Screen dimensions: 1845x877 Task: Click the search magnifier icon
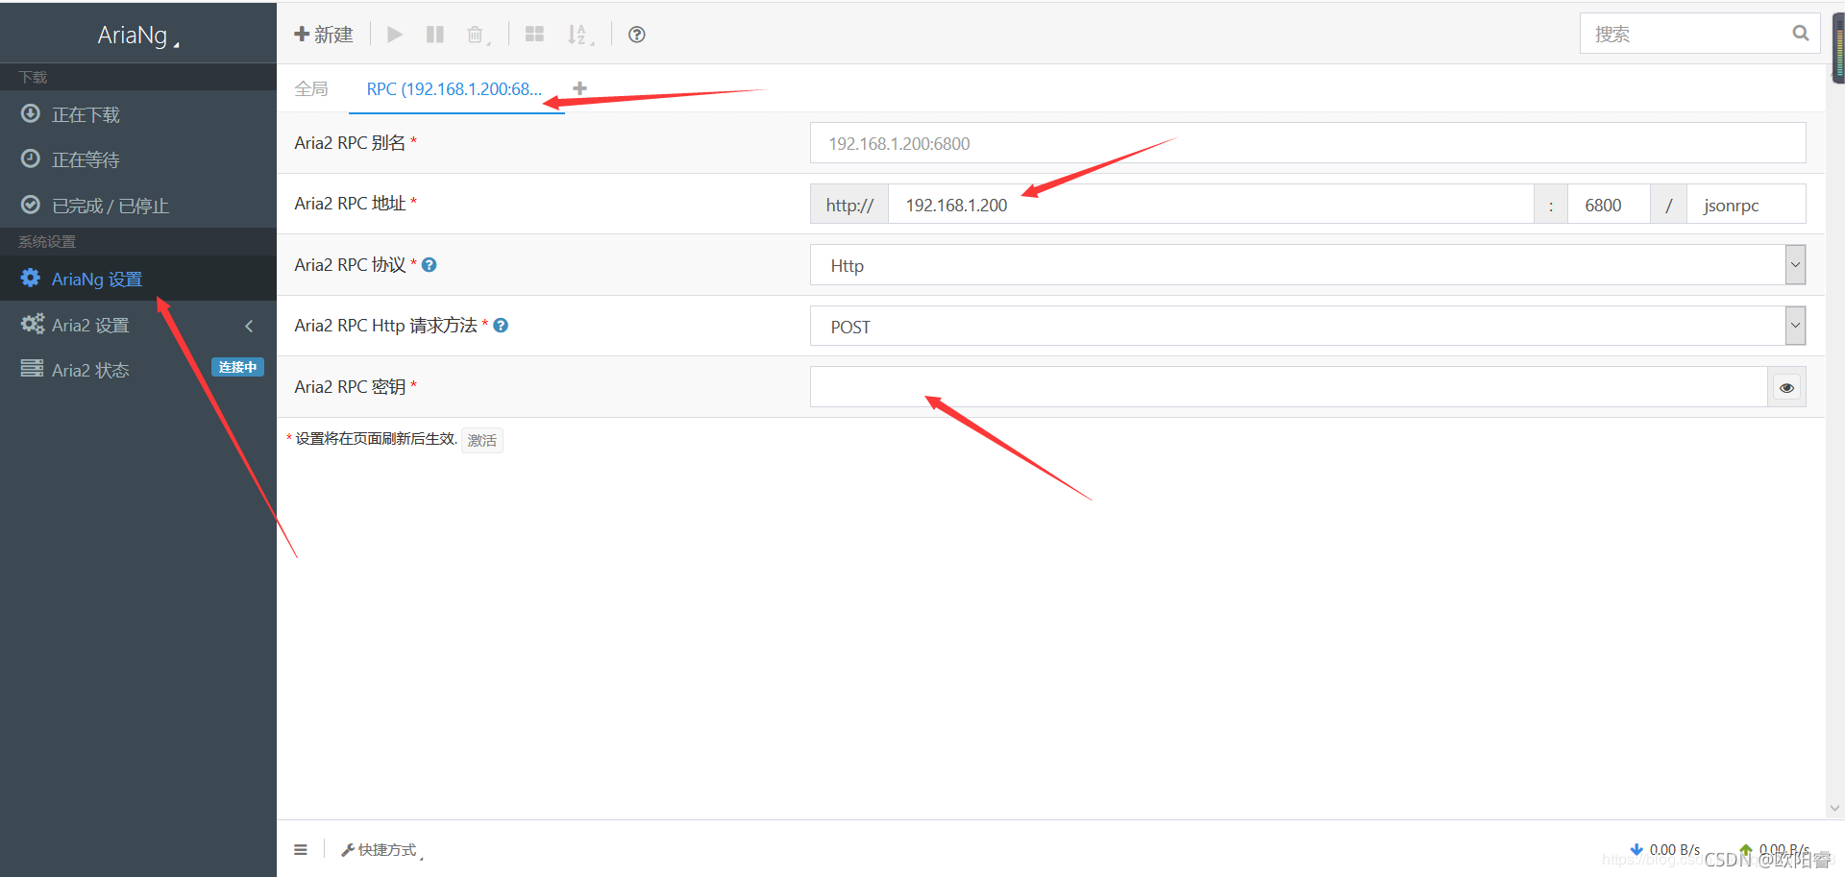pyautogui.click(x=1801, y=34)
